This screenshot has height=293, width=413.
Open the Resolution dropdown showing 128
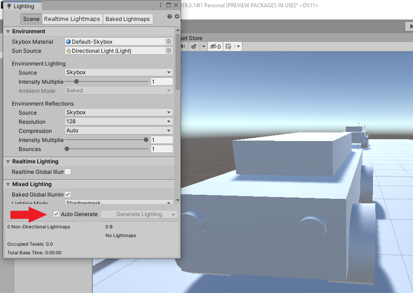[x=118, y=122]
